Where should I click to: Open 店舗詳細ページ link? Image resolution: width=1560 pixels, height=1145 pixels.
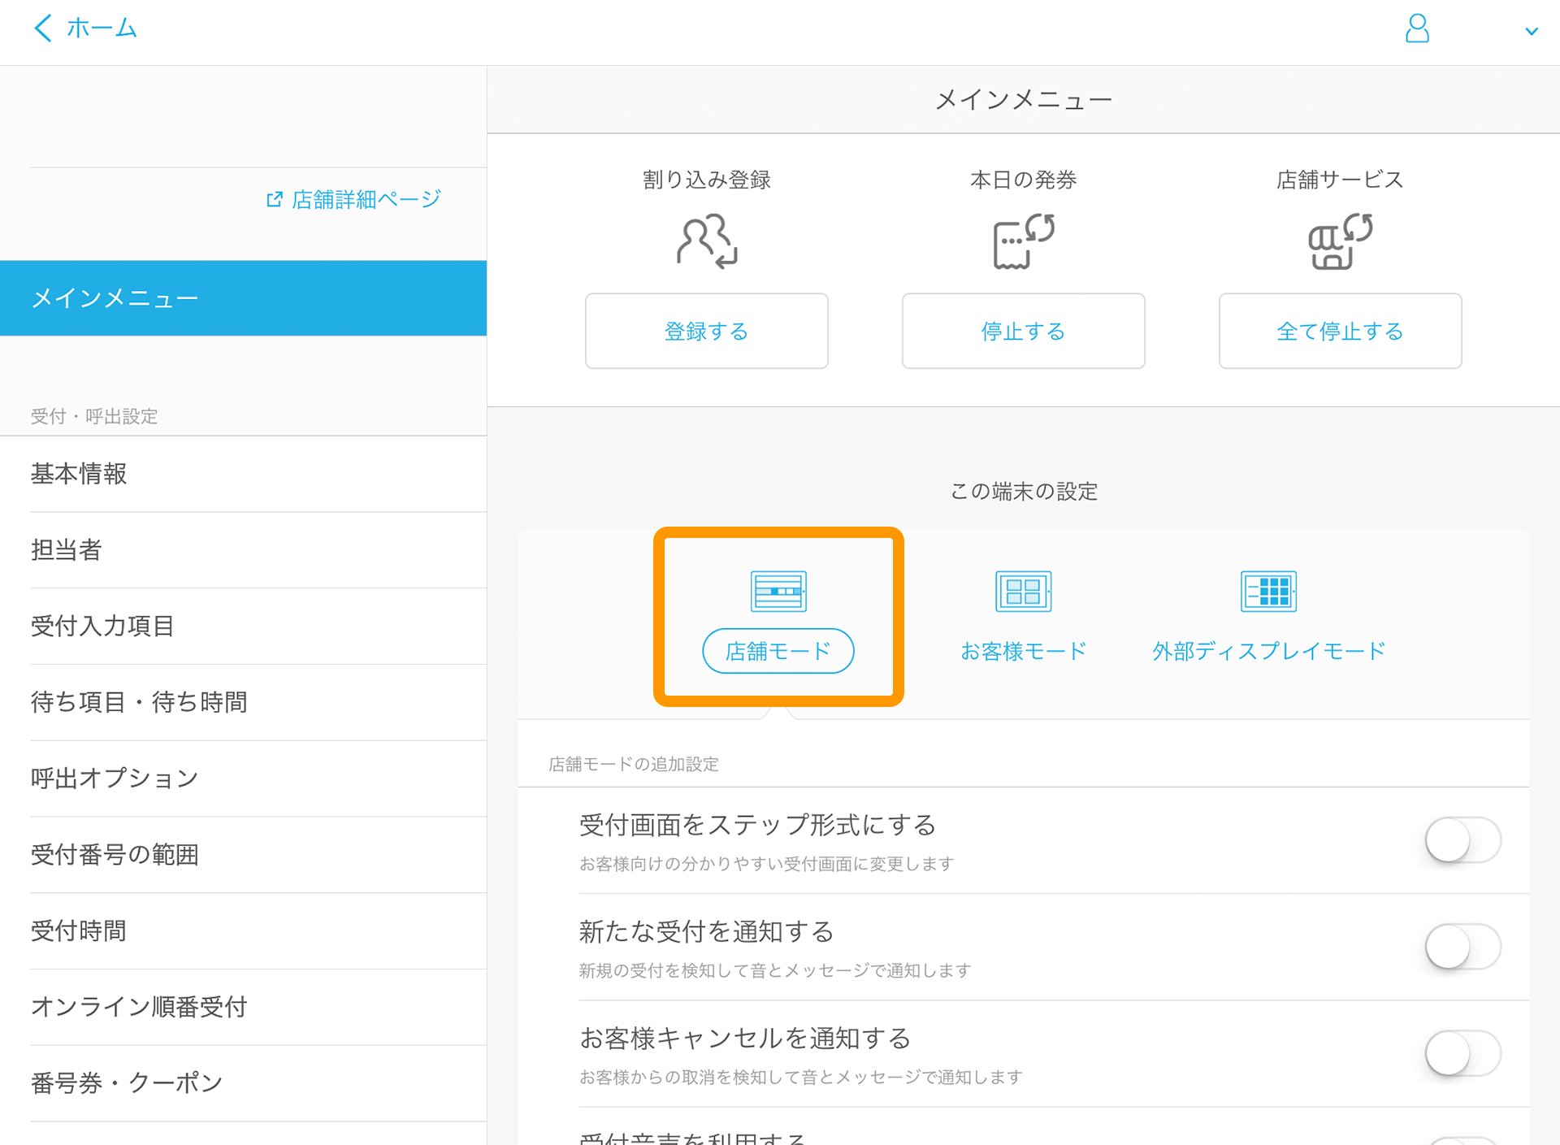[x=366, y=199]
